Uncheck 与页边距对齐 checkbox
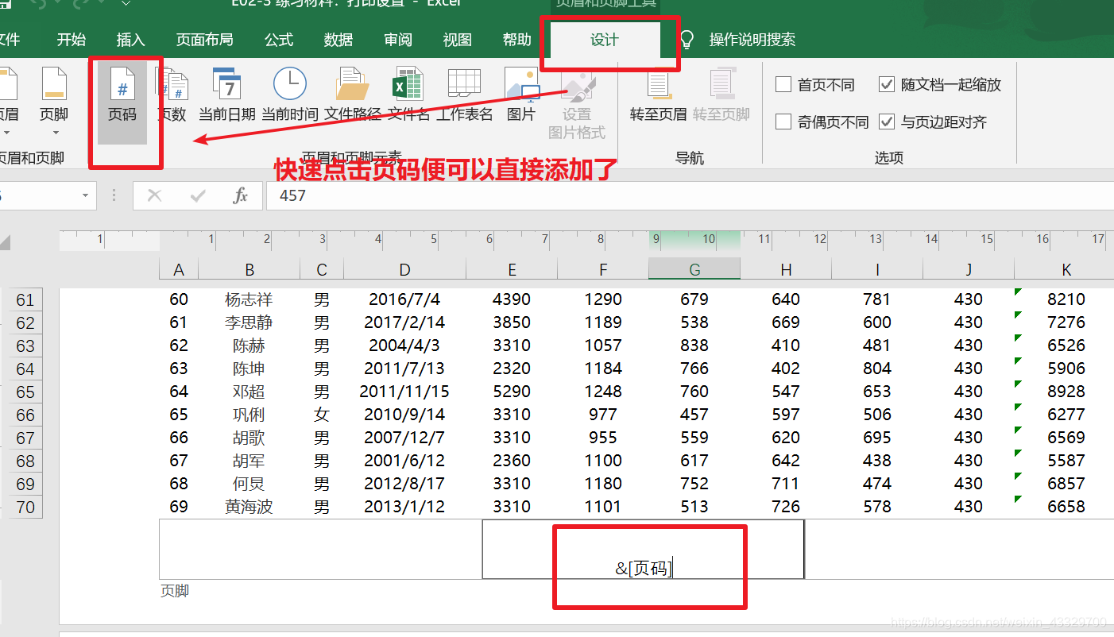This screenshot has width=1114, height=637. click(x=887, y=122)
